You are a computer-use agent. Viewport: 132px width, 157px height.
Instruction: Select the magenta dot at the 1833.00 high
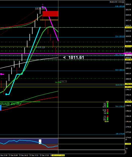tap(43, 7)
